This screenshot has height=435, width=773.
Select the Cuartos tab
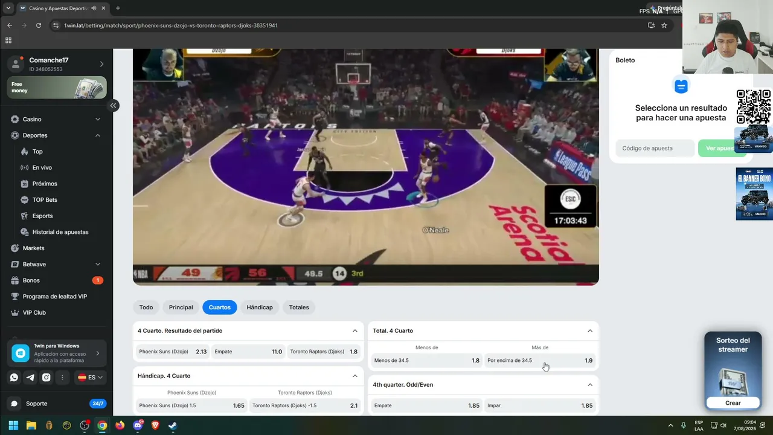click(220, 308)
